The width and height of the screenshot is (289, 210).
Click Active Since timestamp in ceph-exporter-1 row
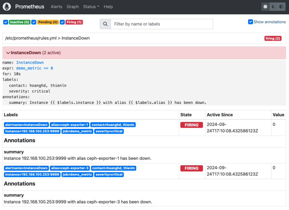click(233, 128)
